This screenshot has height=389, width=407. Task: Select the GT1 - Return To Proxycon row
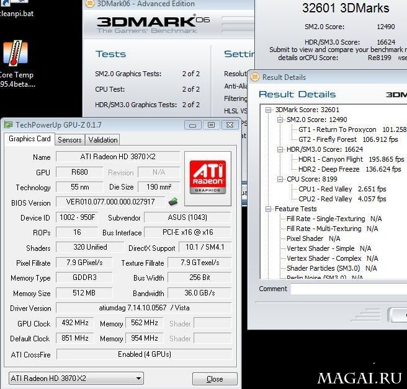352,129
